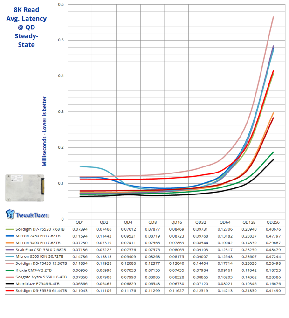289x318 pixels.
Task: Select the Micron 9400 Pro 7.68TB row label
Action: (x=38, y=243)
